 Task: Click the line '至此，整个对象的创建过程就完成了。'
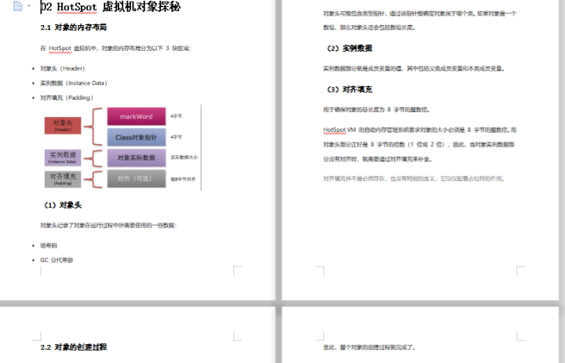pos(370,347)
